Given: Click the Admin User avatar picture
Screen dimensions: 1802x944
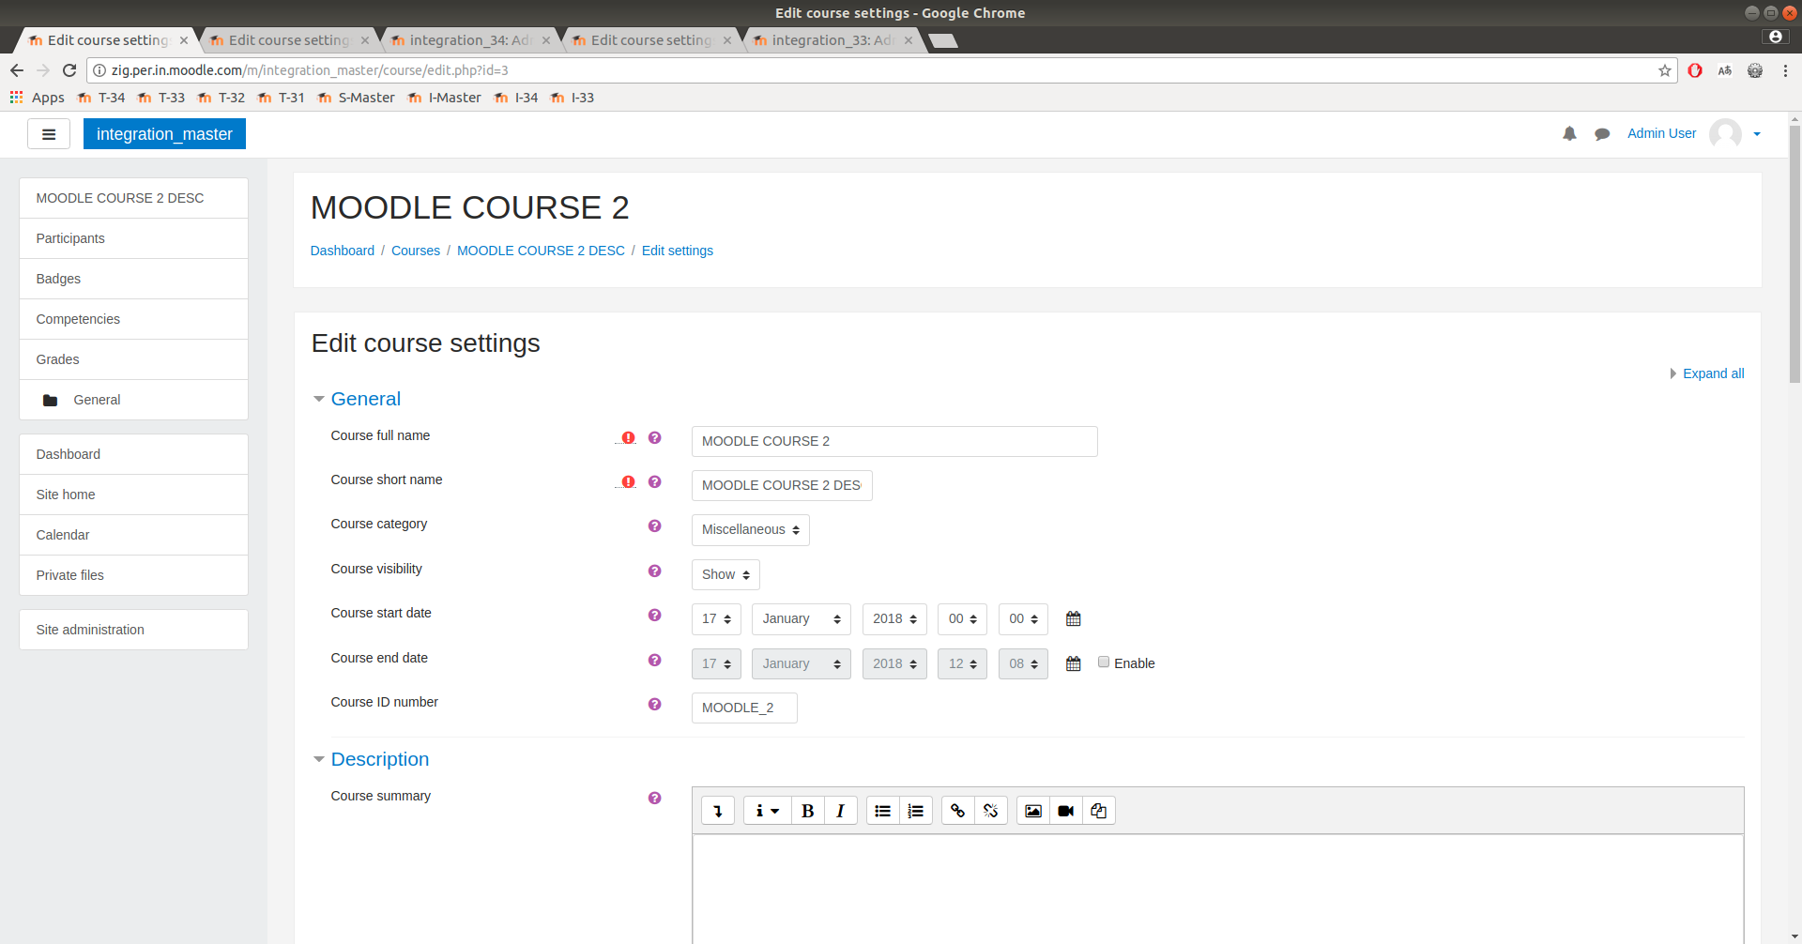Looking at the screenshot, I should pos(1725,134).
